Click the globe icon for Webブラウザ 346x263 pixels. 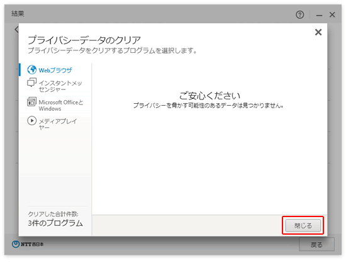click(32, 70)
